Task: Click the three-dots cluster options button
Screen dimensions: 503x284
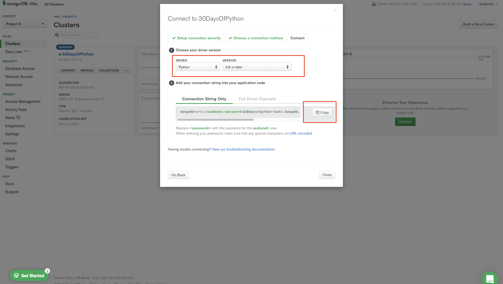Action: coord(126,70)
